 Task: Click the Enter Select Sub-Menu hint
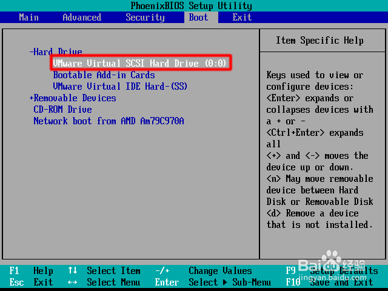tap(213, 282)
